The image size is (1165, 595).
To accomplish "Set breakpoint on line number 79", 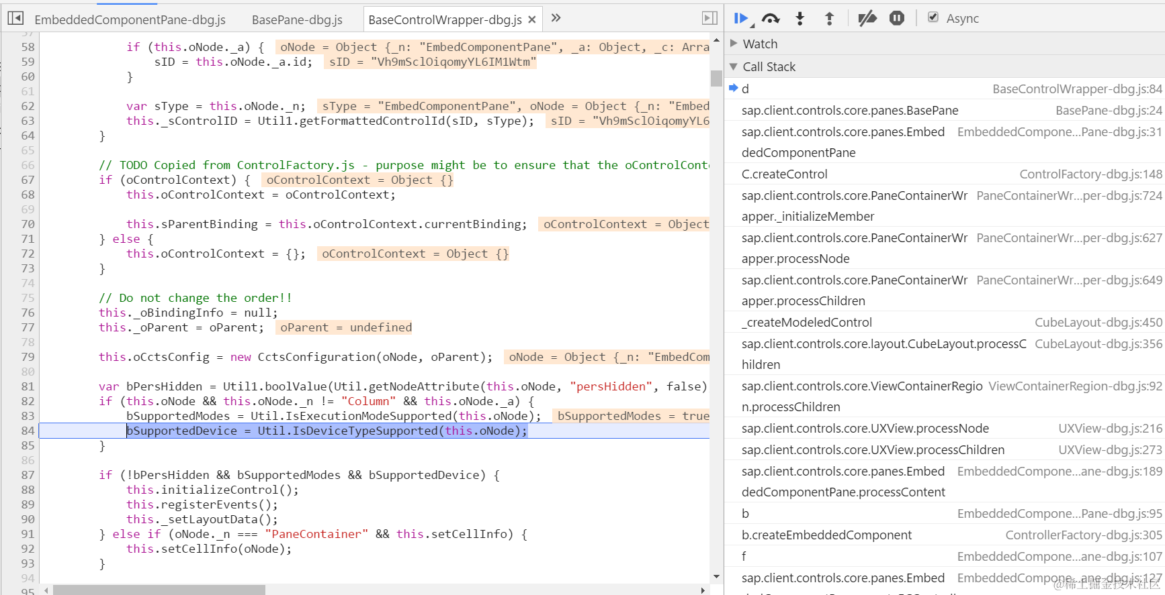I will click(x=28, y=357).
